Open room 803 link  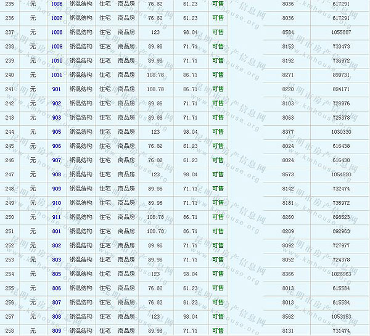57,260
